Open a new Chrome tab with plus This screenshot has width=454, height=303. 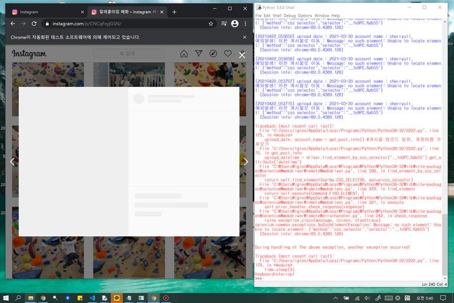click(174, 12)
